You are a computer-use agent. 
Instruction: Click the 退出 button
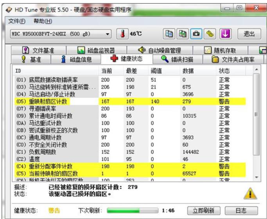(x=249, y=34)
